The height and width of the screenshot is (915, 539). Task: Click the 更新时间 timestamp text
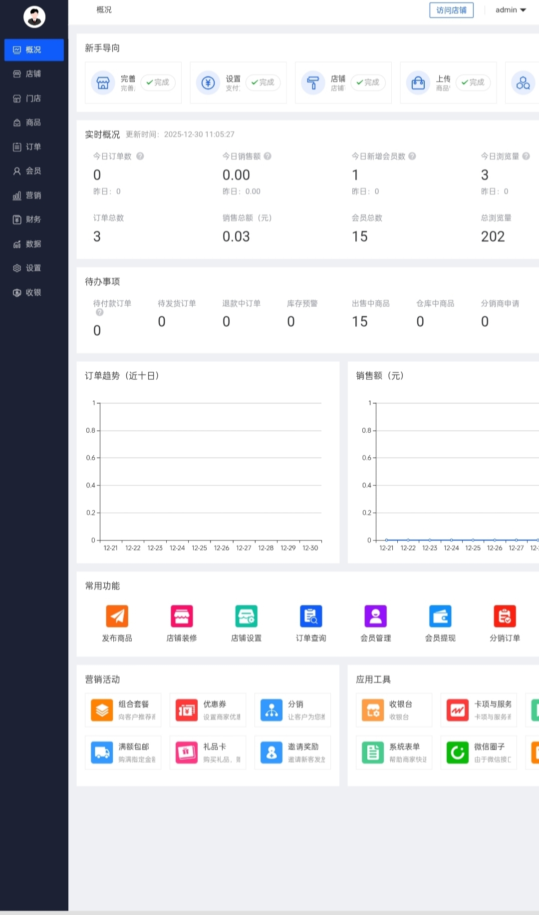(x=180, y=134)
